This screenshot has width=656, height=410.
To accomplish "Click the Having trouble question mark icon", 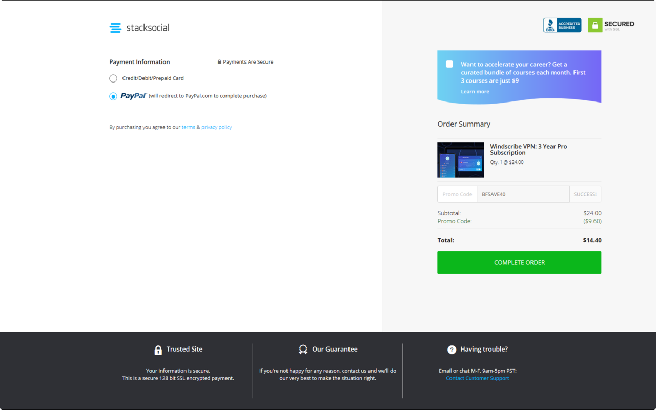I will pyautogui.click(x=452, y=350).
